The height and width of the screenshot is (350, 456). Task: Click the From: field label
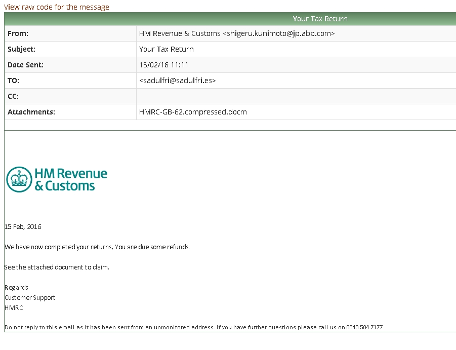[18, 33]
